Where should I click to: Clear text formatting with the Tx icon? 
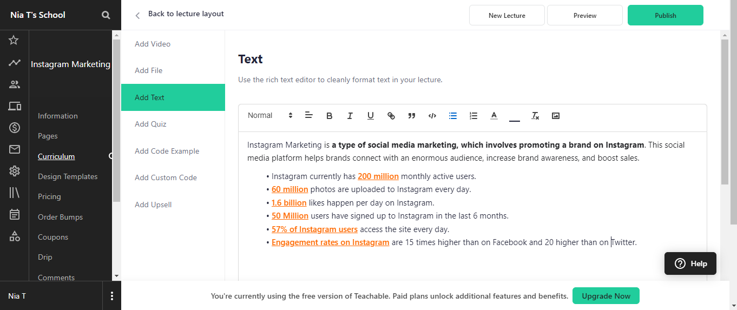535,116
